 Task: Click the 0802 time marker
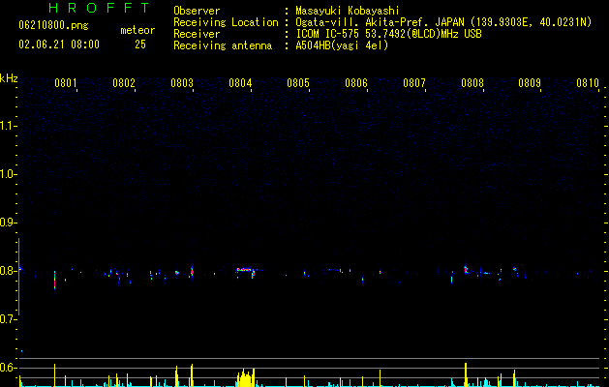(x=124, y=83)
